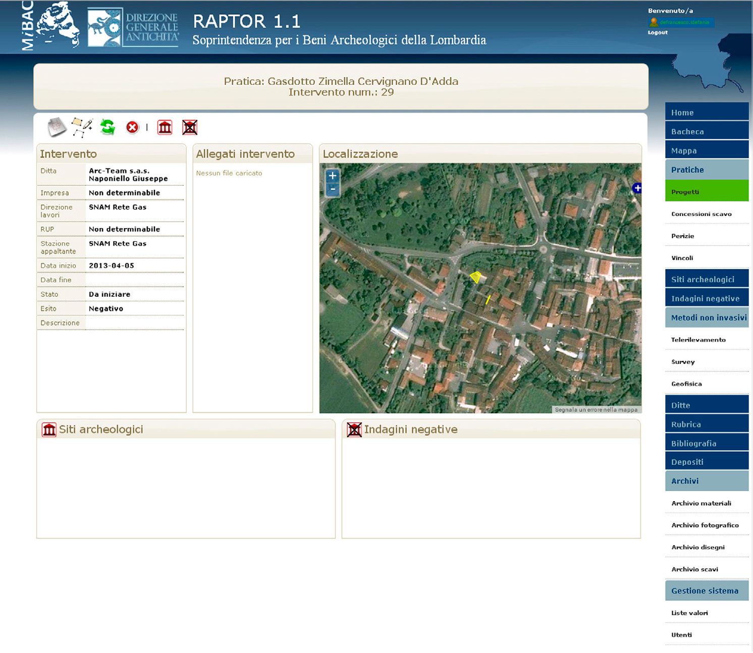This screenshot has height=653, width=753.
Task: Open the Bibliografia menu item
Action: (707, 443)
